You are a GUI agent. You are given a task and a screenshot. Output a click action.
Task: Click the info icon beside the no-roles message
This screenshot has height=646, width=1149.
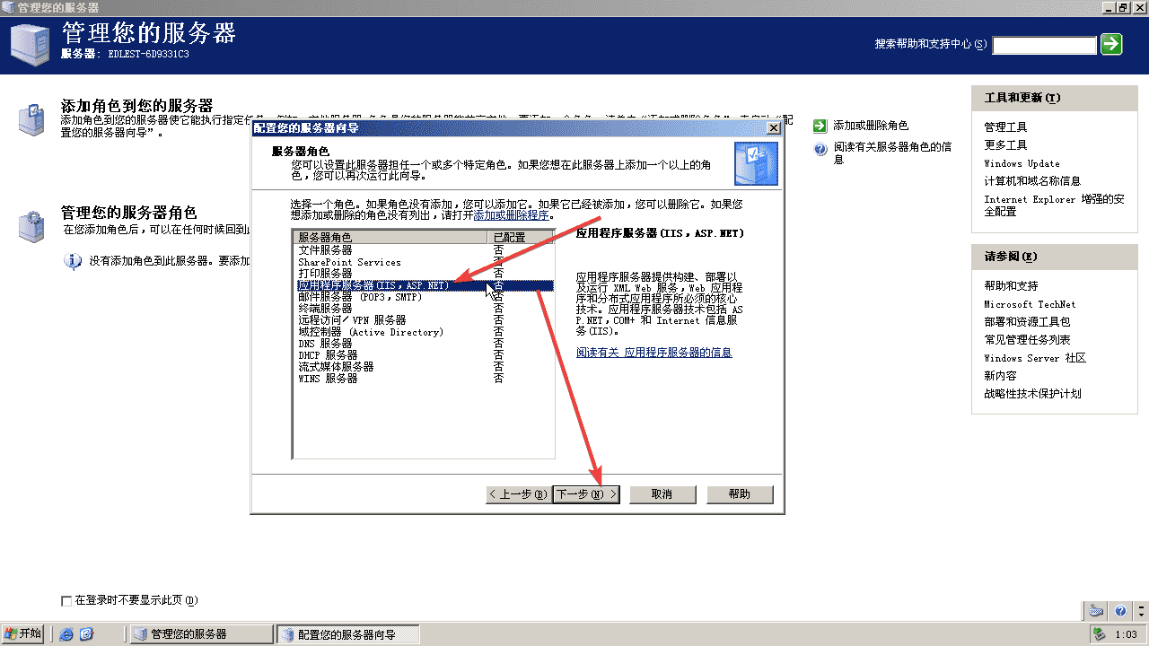click(73, 261)
